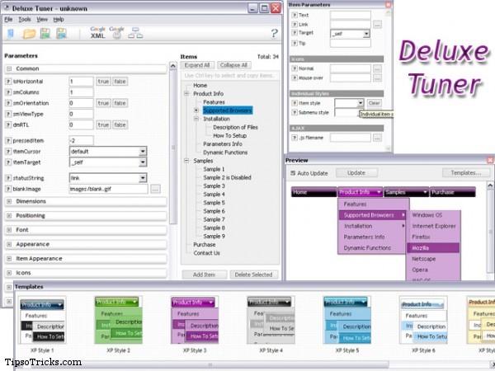This screenshot has height=371, width=495.
Task: Click the pressedItem value field
Action: pos(81,141)
